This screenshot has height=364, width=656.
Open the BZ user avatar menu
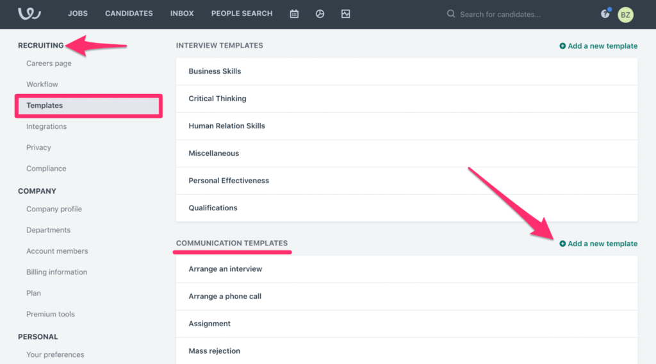pyautogui.click(x=625, y=15)
